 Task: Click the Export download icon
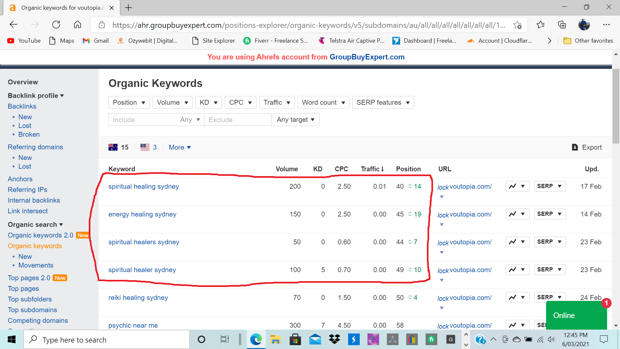575,147
